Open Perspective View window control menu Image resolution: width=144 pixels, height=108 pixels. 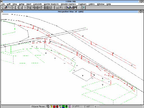(2, 12)
